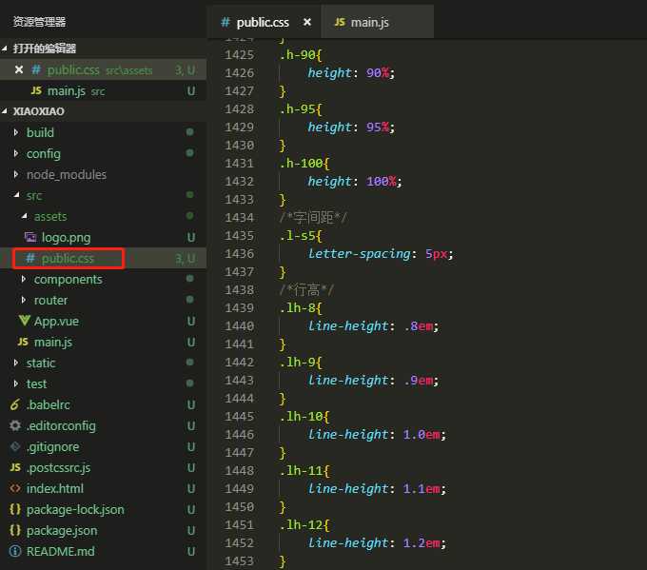Click the JS icon on the main.js tab

pos(340,22)
